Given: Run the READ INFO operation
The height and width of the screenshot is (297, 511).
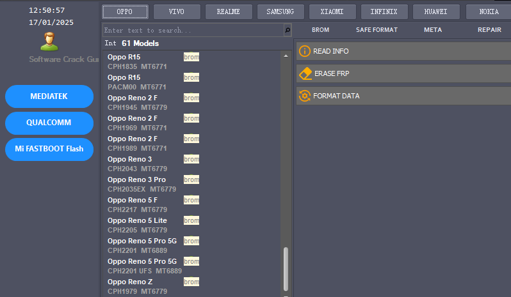Looking at the screenshot, I should [403, 51].
